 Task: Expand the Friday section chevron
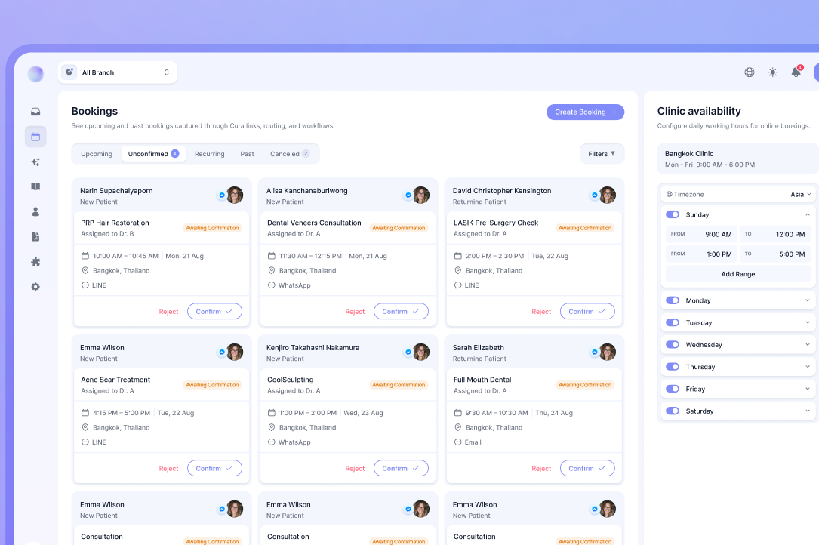[808, 389]
